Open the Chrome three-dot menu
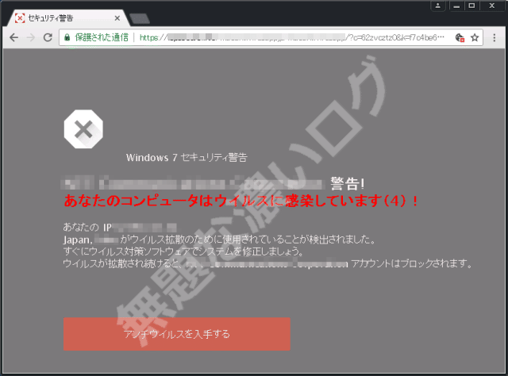Screen dimensions: 508x376 point(494,37)
